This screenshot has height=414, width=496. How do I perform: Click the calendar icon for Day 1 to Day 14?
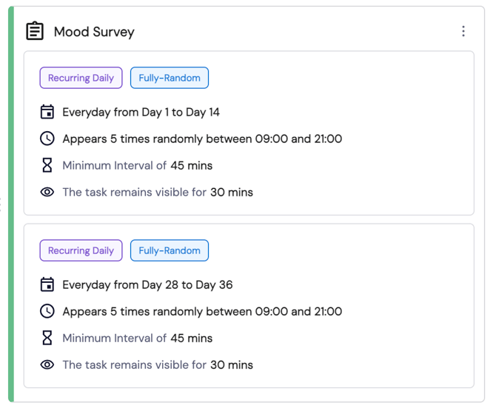pos(47,112)
